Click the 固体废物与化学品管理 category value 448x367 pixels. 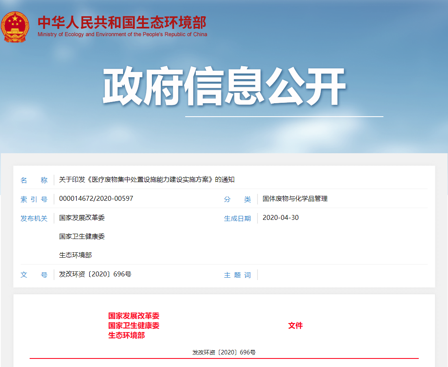coord(295,199)
